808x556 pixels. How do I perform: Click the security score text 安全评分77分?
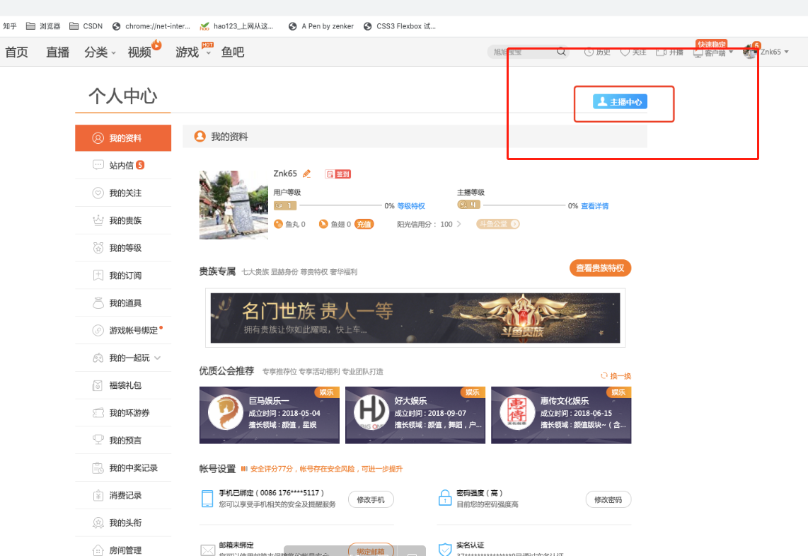coord(272,469)
